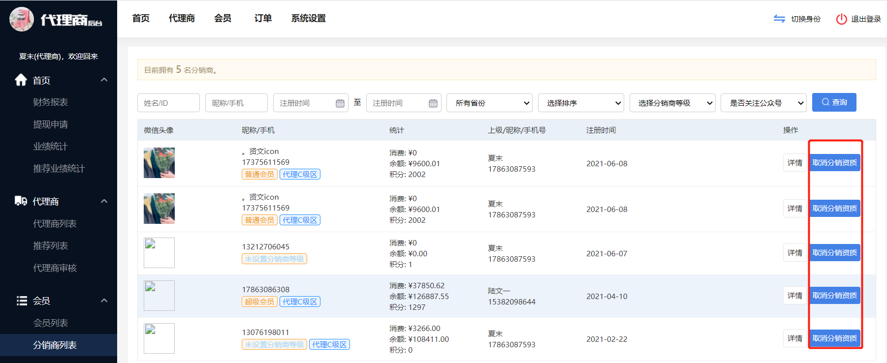
Task: Click the 姓名/ID input field
Action: coord(168,103)
